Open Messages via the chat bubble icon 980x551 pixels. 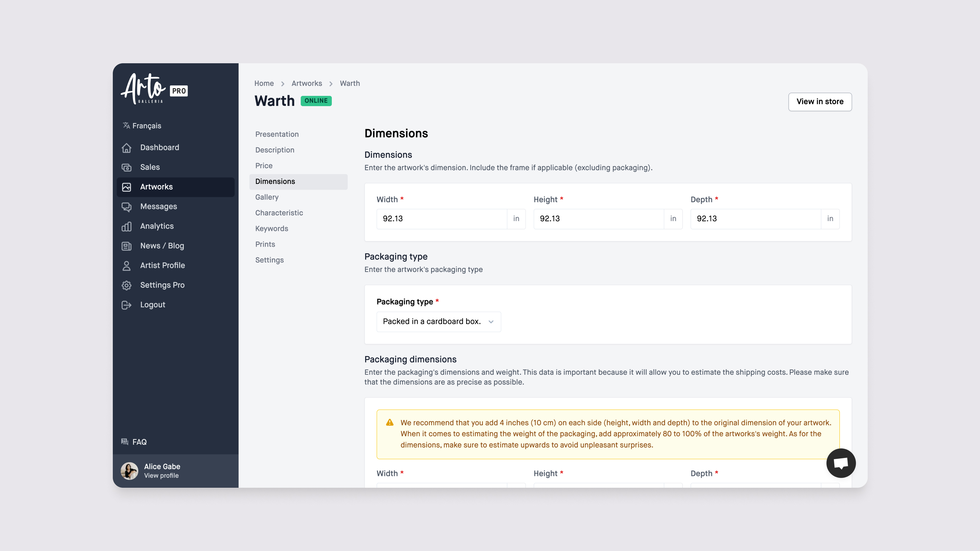[x=127, y=206]
